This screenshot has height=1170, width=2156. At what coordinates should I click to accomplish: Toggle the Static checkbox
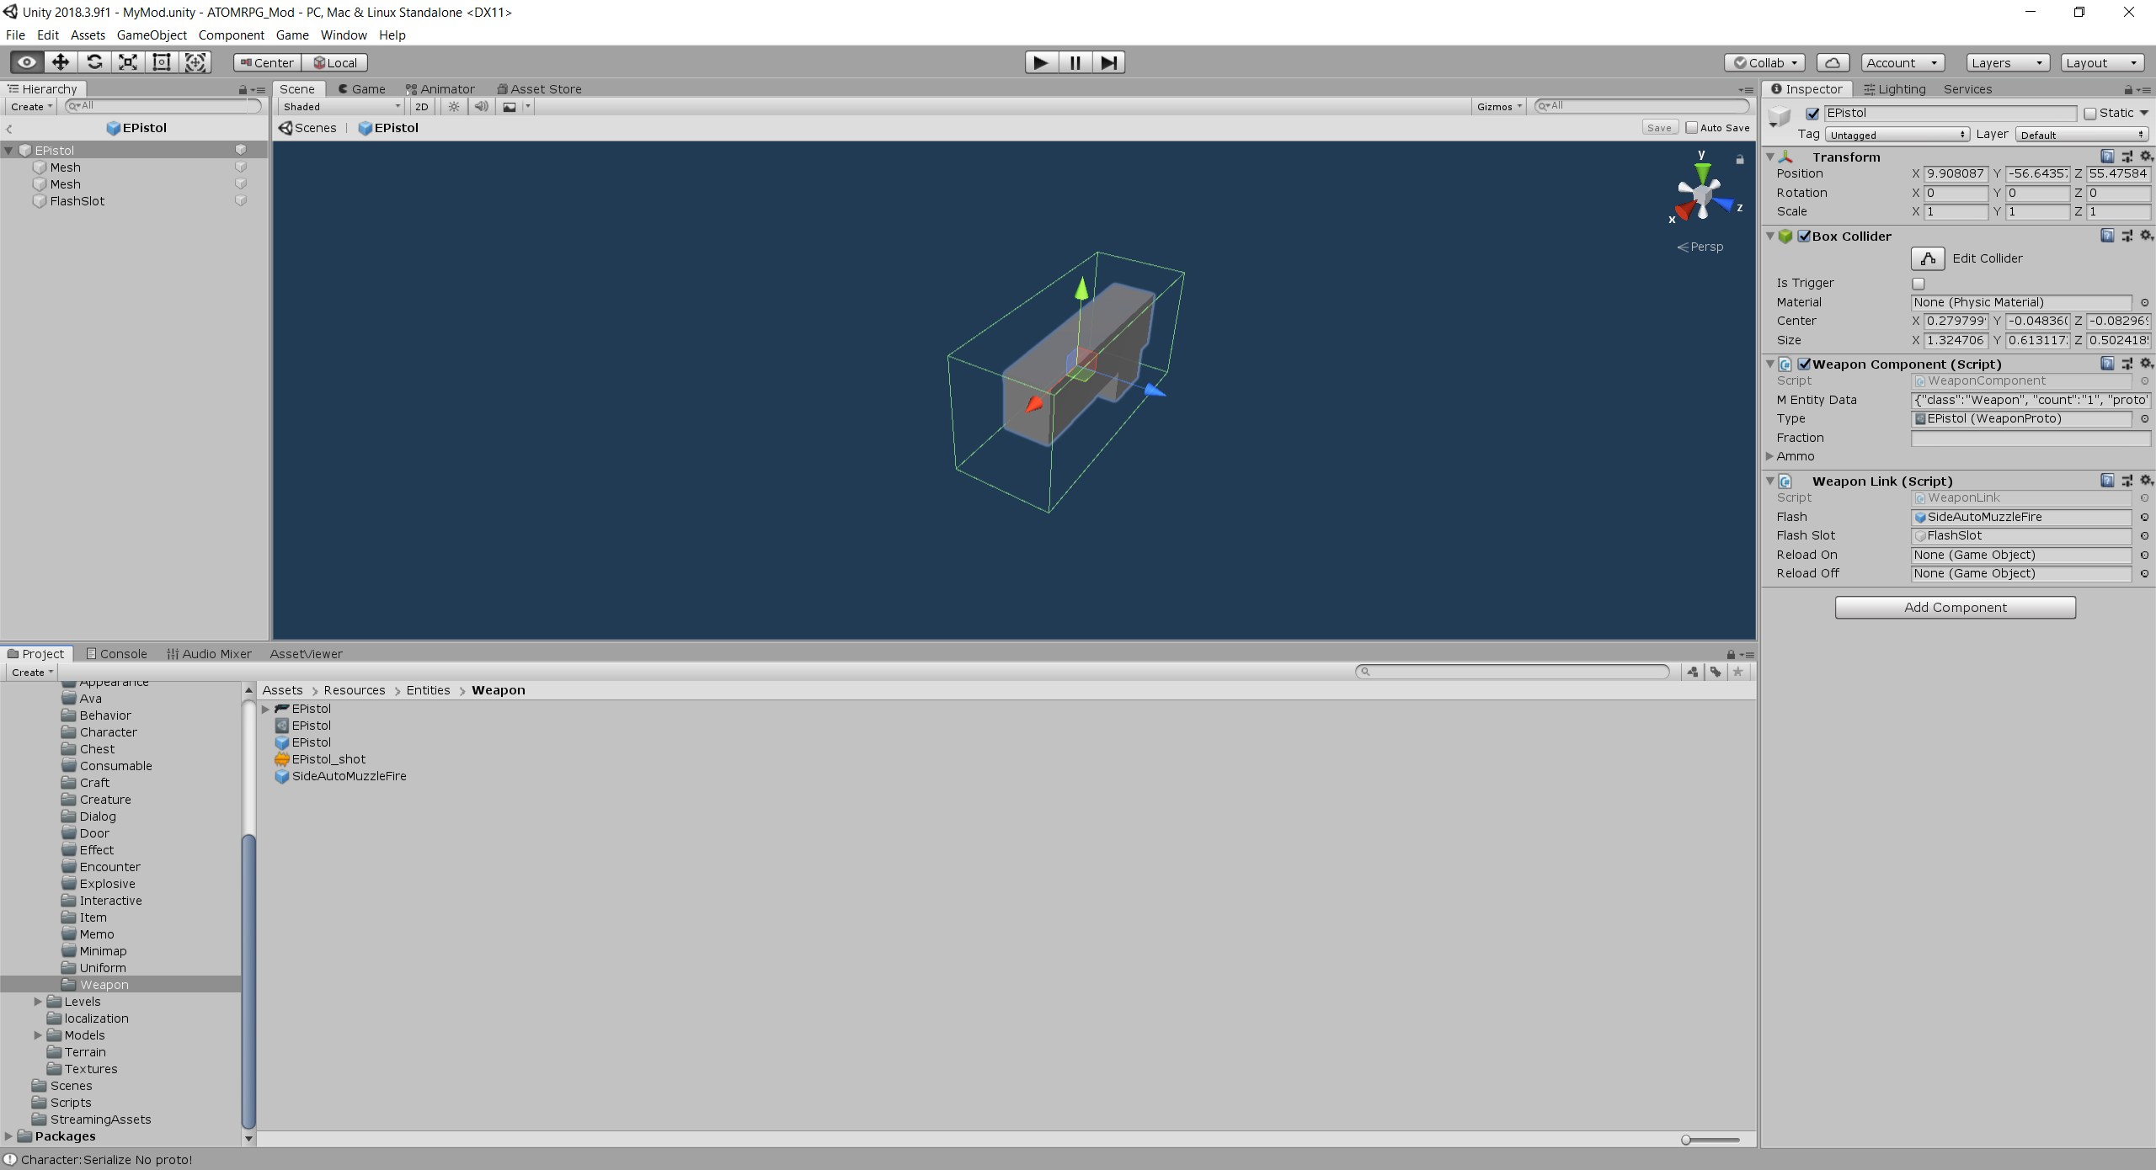[x=2090, y=114]
